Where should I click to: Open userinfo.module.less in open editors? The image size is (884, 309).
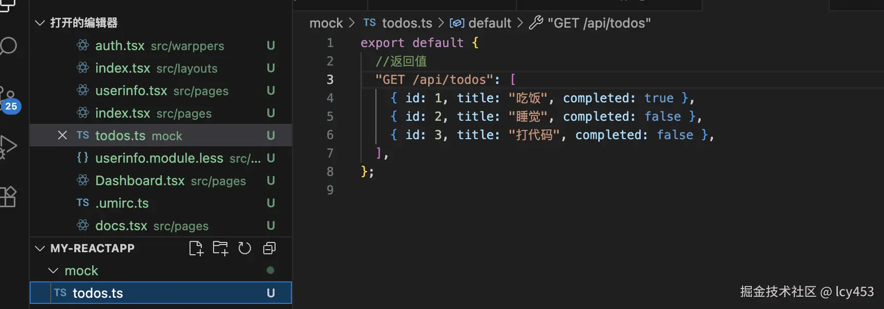[161, 158]
